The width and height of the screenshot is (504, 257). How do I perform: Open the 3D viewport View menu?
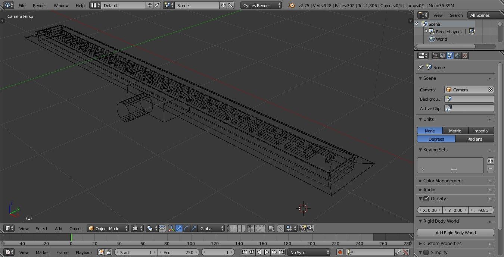24,228
